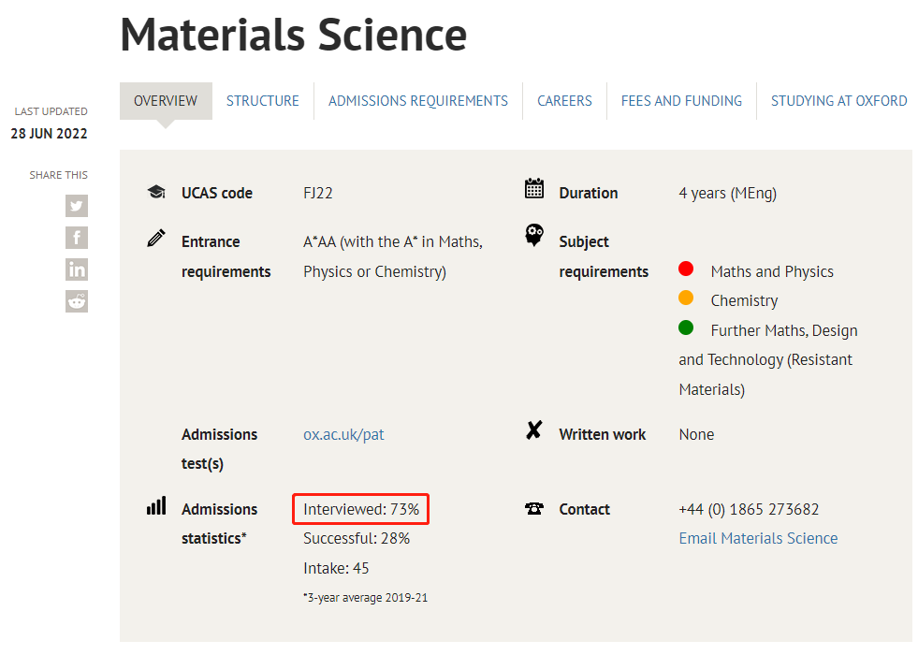View the Fees and Funding tab
Viewport: 918px width, 655px height.
[x=681, y=101]
